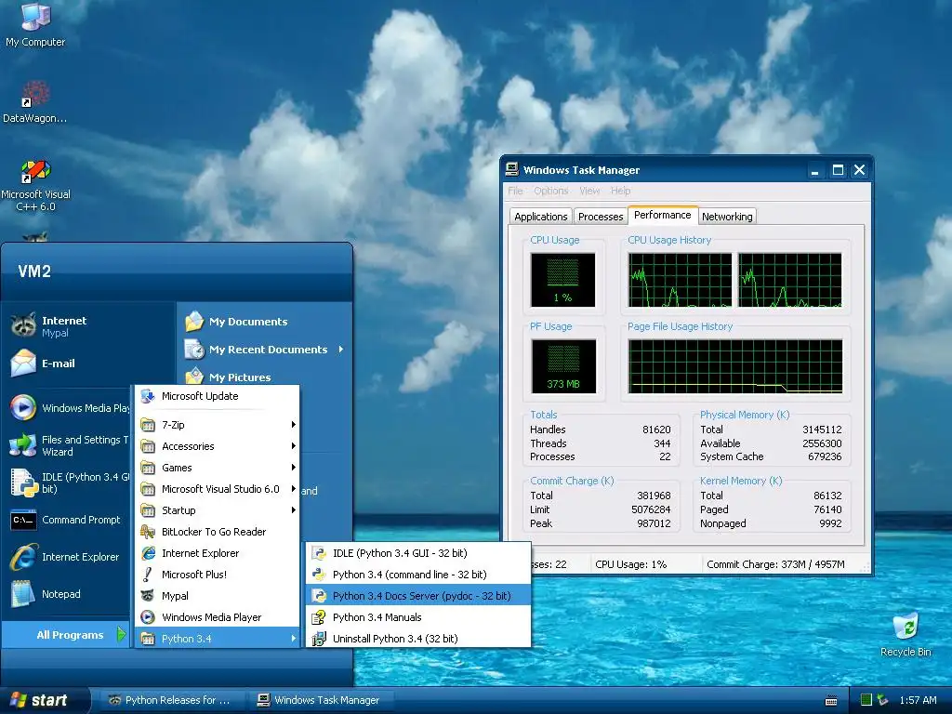Expand the Startup submenu

tap(218, 510)
